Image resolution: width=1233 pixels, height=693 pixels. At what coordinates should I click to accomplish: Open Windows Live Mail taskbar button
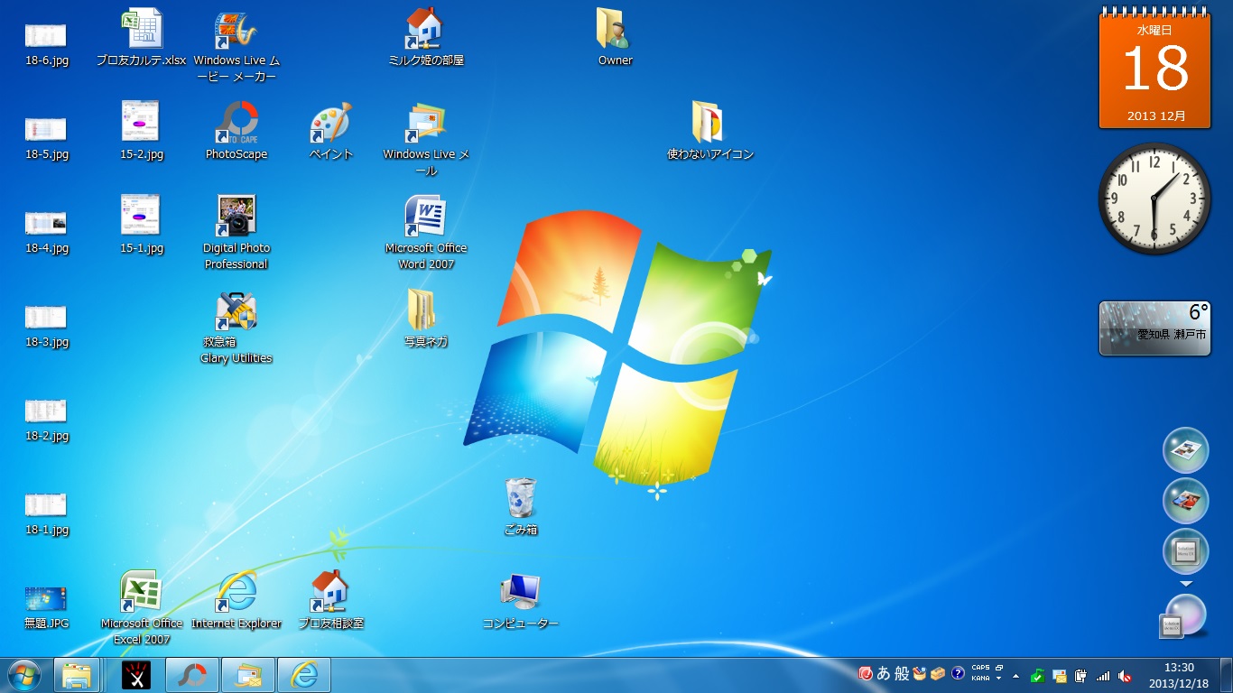pyautogui.click(x=248, y=675)
